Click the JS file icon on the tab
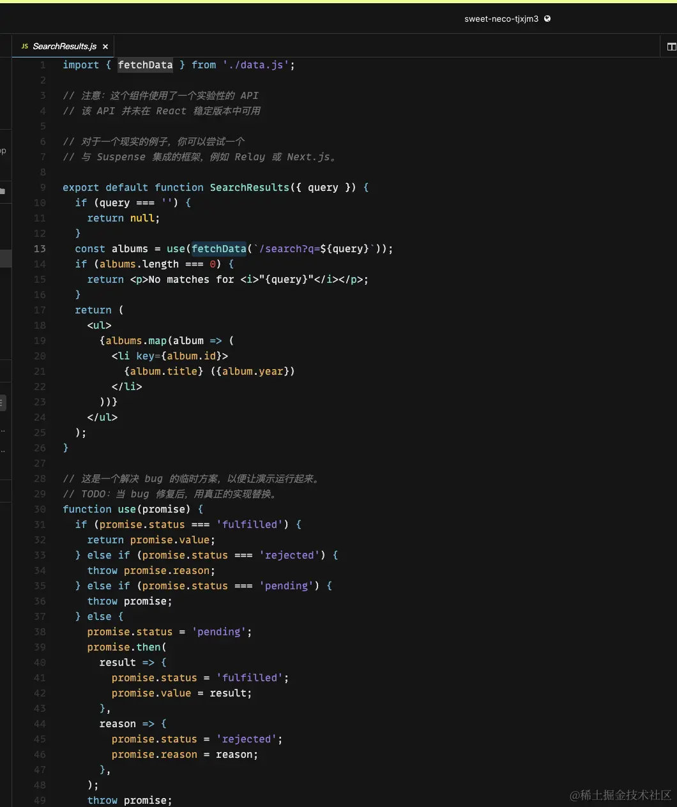Viewport: 677px width, 807px height. pos(24,47)
